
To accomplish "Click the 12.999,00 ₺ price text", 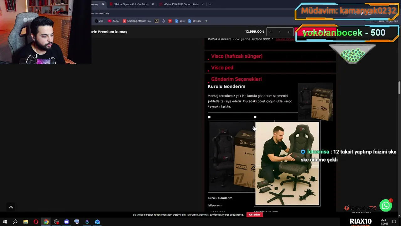I will tap(255, 32).
